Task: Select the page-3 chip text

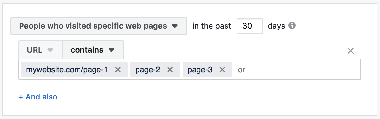Action: (x=200, y=70)
